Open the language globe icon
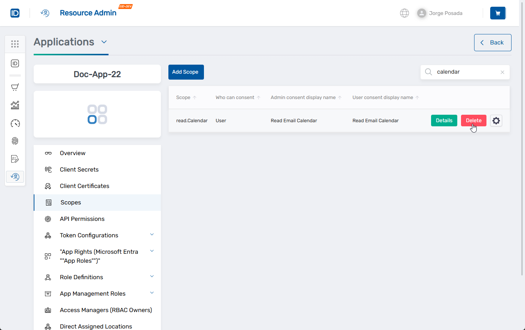 (x=404, y=13)
